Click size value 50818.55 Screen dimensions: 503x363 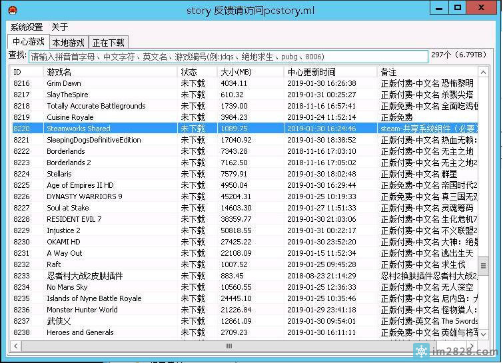[x=236, y=230]
